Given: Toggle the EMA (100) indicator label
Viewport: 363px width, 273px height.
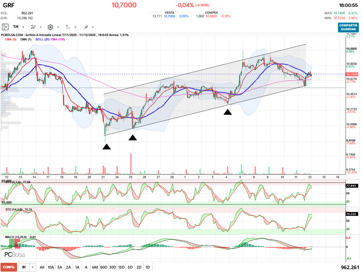Looking at the screenshot, I should click(58, 39).
